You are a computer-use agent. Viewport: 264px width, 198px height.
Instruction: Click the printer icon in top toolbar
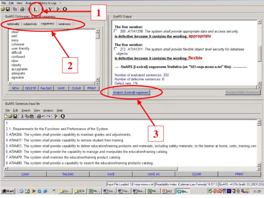22,9
